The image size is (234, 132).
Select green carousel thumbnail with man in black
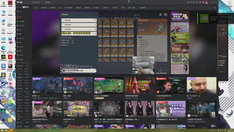(x=180, y=38)
